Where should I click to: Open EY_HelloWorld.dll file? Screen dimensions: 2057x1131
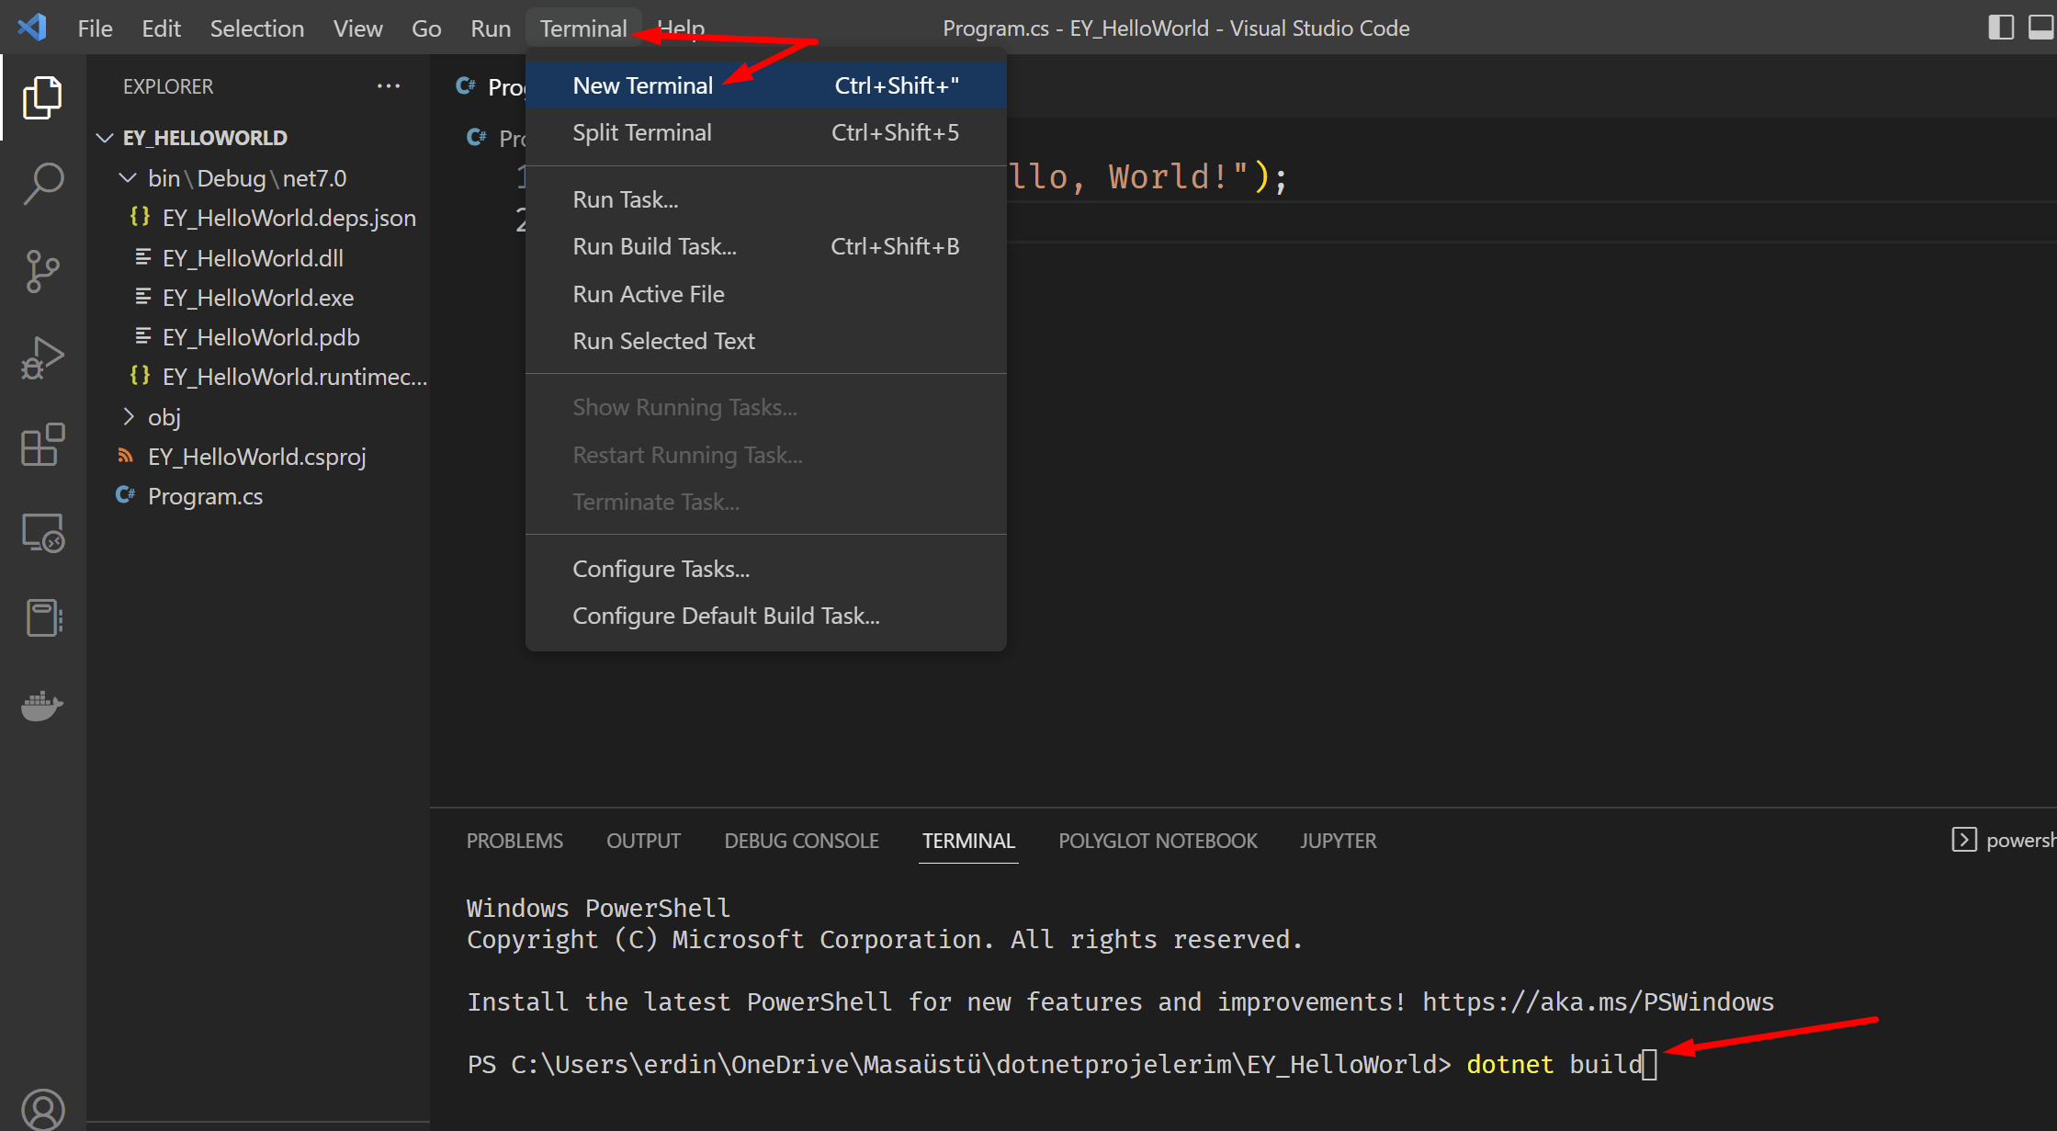[x=239, y=258]
